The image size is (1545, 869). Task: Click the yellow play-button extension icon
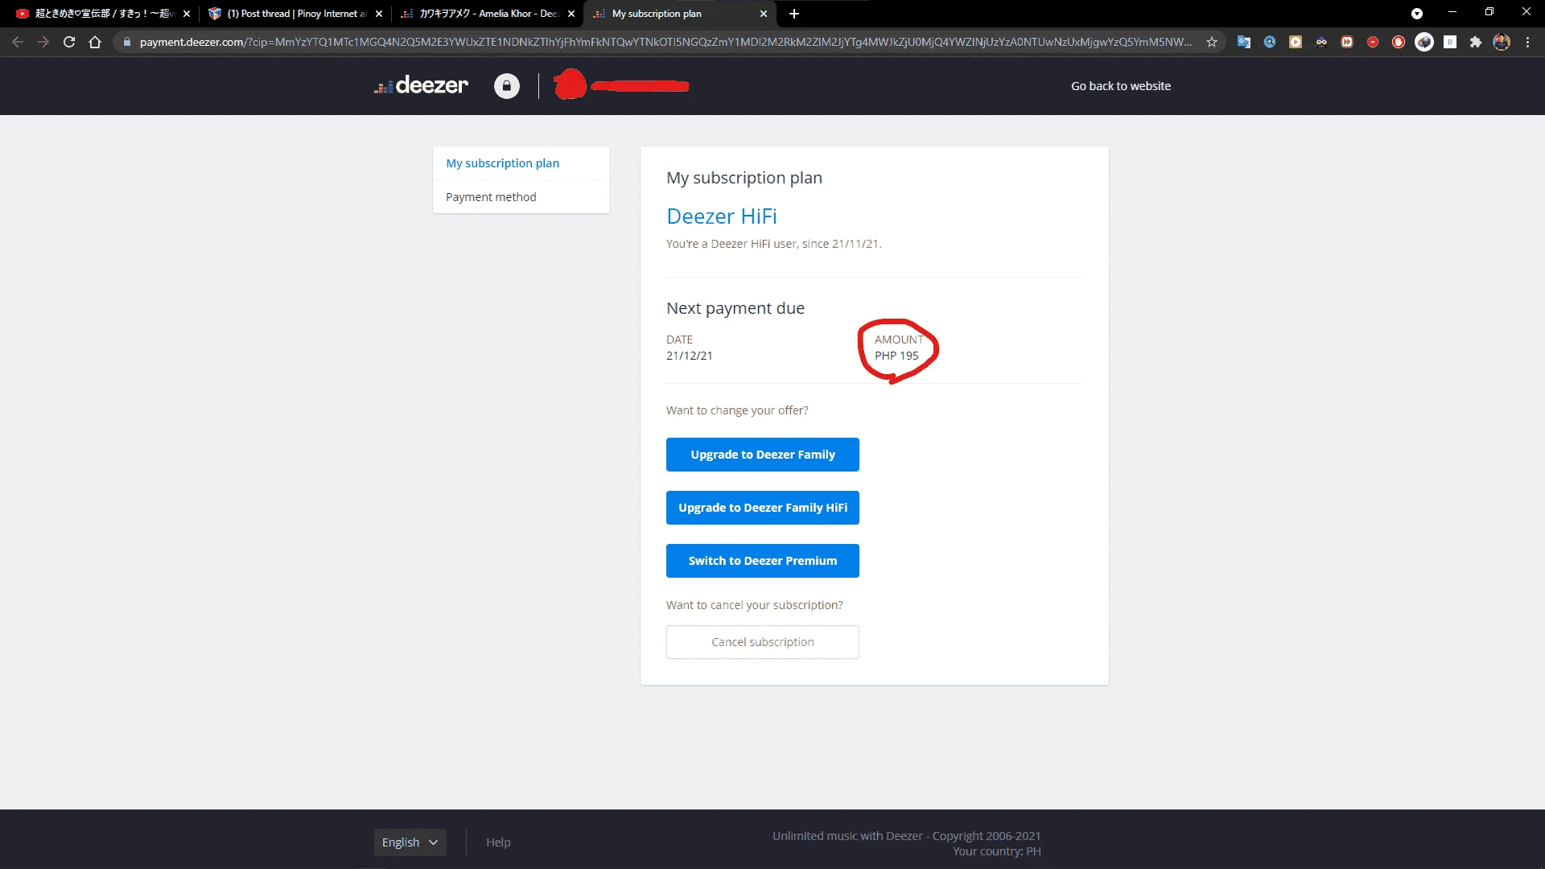pyautogui.click(x=1296, y=42)
